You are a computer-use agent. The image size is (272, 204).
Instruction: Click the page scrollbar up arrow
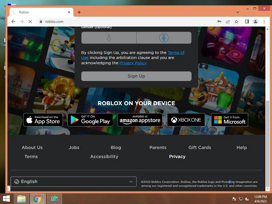pos(267,29)
